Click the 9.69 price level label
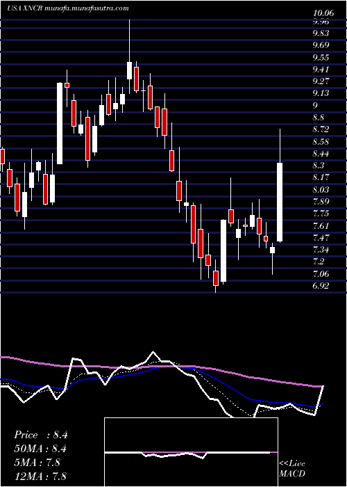Screen dimensions: 347x487 (x=321, y=46)
